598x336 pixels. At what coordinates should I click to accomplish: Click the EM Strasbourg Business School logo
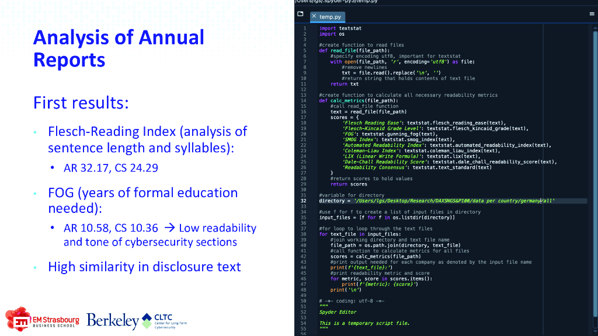tap(42, 319)
